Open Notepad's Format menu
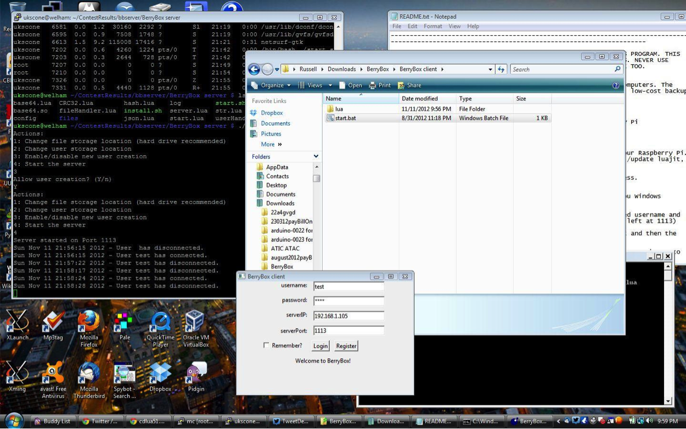686x429 pixels. click(x=432, y=26)
